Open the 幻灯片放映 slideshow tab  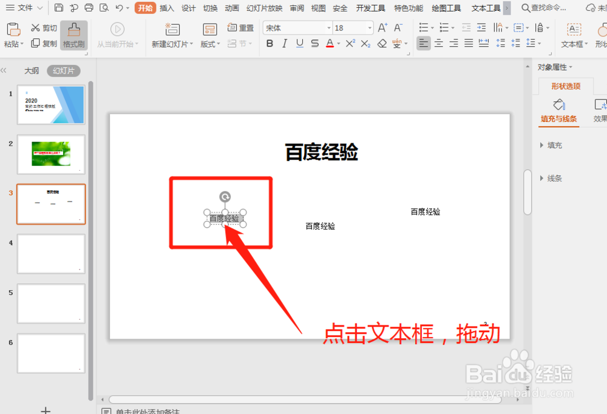pos(265,8)
